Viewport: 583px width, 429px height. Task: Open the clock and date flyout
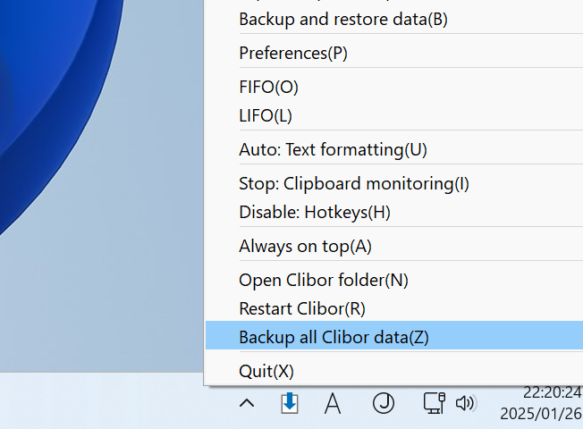click(x=541, y=403)
